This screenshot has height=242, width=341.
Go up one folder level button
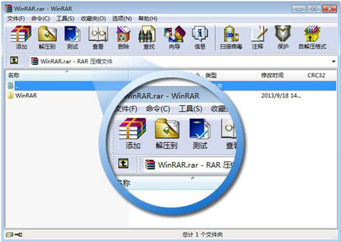14,60
